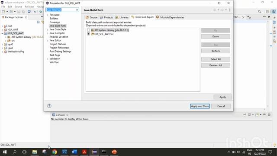Image resolution: width=277 pixels, height=156 pixels.
Task: Open the Module Dependencies tab
Action: [170, 17]
